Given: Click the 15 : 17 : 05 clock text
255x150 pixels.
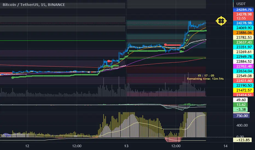Looking at the screenshot, I should pos(206,76).
